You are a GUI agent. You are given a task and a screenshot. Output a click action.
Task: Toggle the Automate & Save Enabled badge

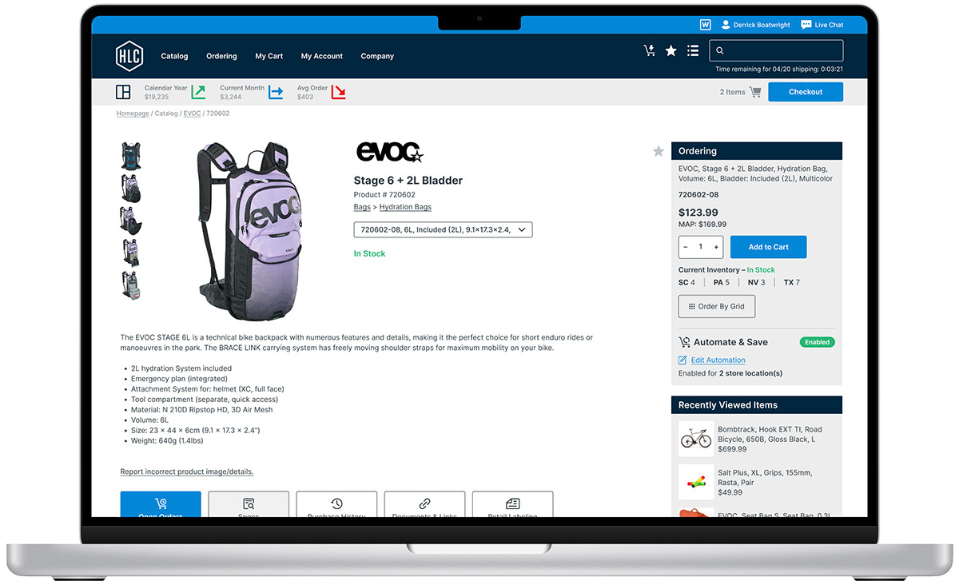817,342
